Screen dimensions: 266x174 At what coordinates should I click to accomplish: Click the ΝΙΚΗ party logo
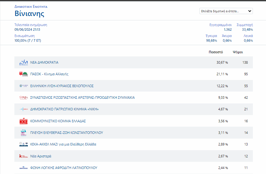tap(23, 109)
